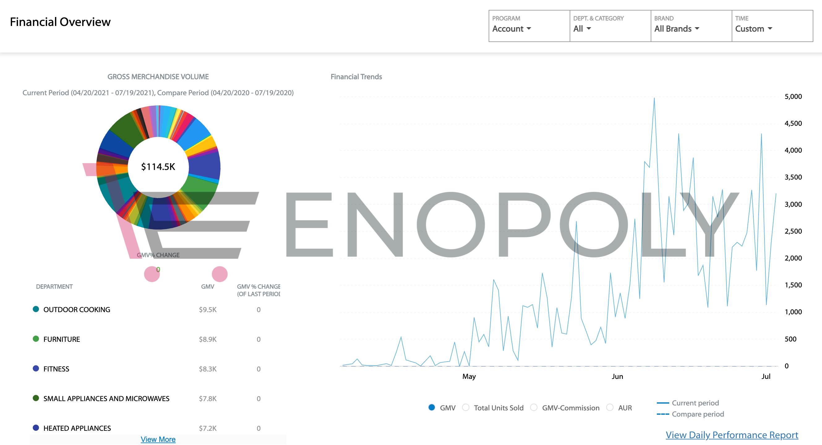The image size is (822, 445).
Task: Open the Dept. & Category All dropdown
Action: coord(610,26)
